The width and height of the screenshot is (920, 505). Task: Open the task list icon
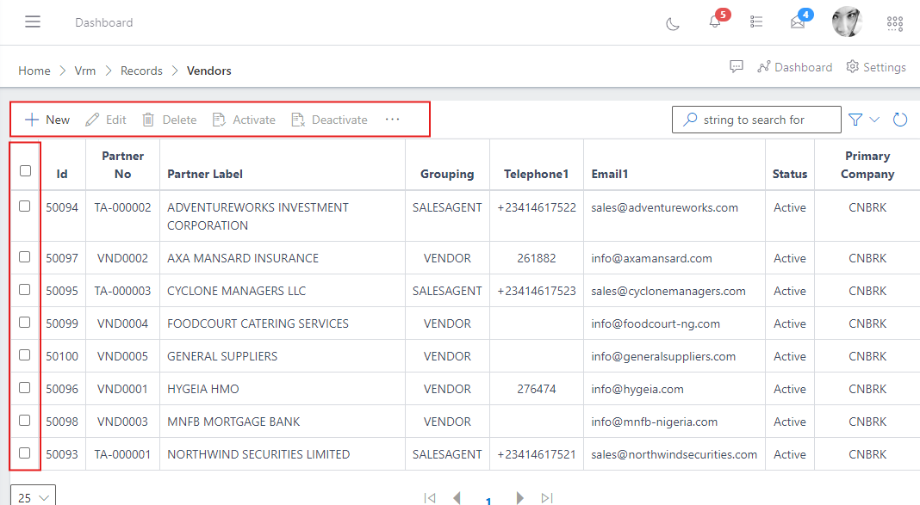coord(756,22)
